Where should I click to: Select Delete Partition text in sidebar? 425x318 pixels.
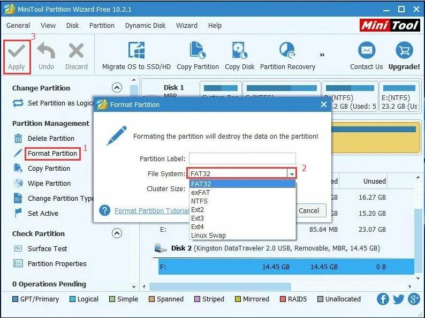coord(51,139)
